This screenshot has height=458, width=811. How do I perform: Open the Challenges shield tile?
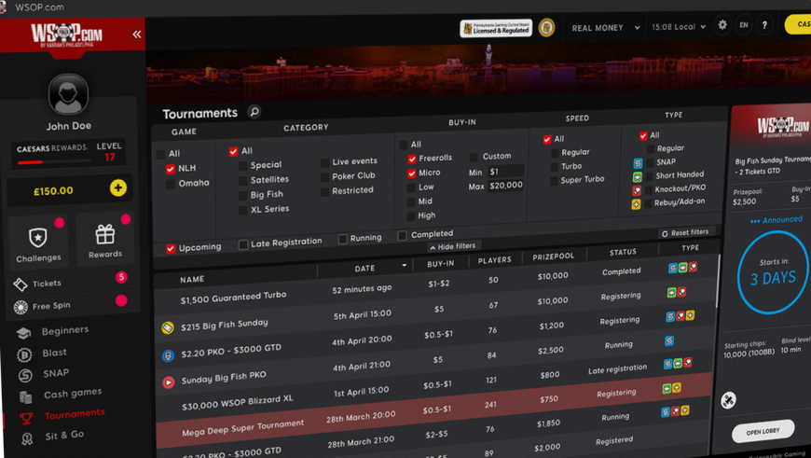point(38,243)
